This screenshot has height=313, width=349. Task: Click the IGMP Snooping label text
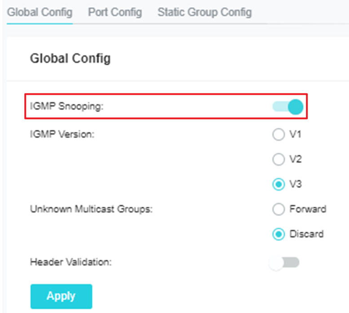[x=67, y=106]
